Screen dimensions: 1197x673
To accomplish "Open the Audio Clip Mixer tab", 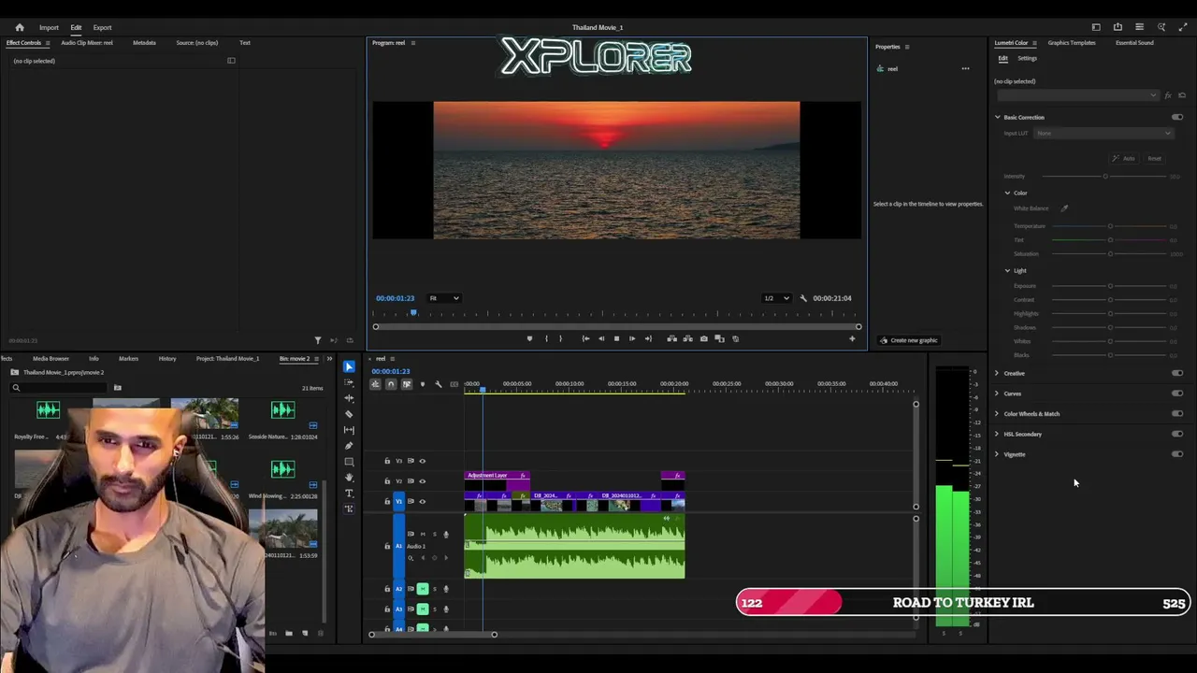I will click(87, 43).
